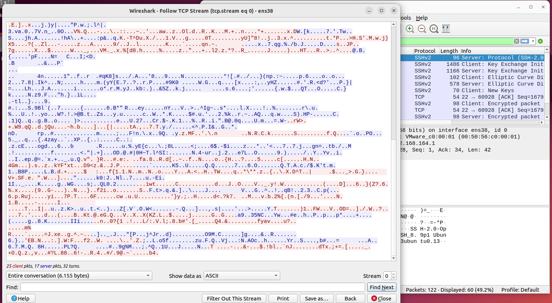The width and height of the screenshot is (552, 303).
Task: Reset packet text to normal size
Action: (x=434, y=29)
